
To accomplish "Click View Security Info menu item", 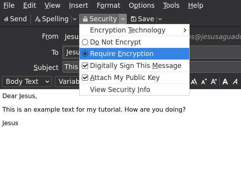I will 120,90.
